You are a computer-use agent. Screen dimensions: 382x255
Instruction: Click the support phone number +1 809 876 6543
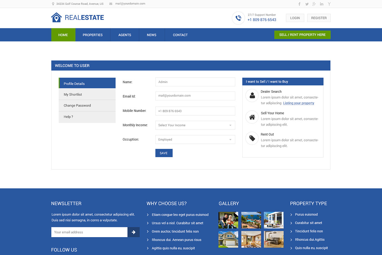point(262,20)
